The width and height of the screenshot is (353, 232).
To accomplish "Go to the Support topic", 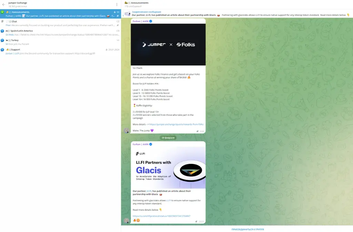I will click(x=60, y=52).
